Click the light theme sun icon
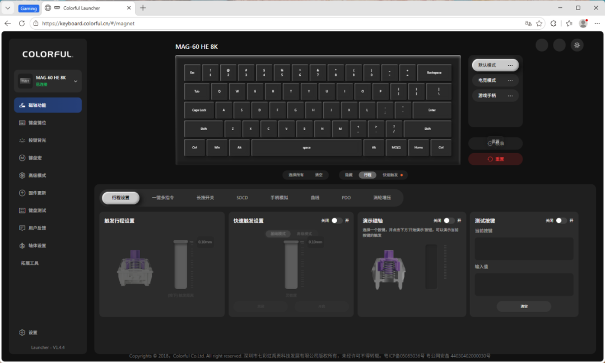The image size is (605, 363). click(x=577, y=45)
